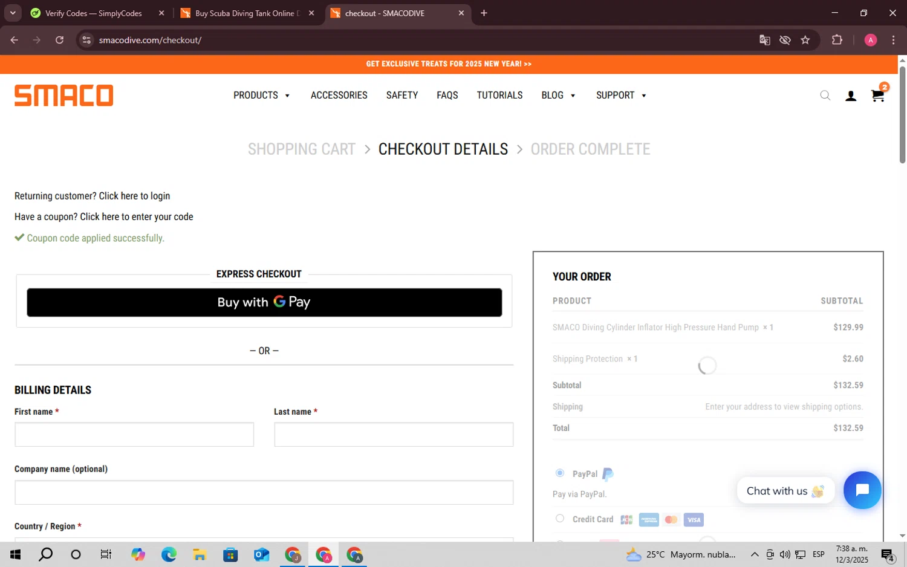Click the Chat with us bubble
The image size is (907, 567).
(x=785, y=490)
